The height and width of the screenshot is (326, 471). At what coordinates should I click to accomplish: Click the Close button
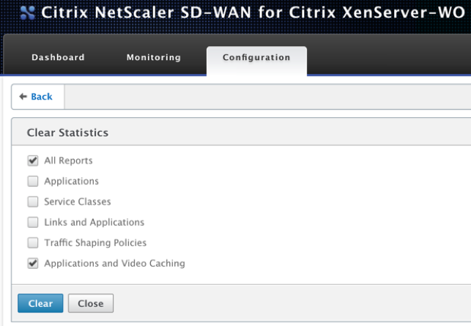point(91,303)
